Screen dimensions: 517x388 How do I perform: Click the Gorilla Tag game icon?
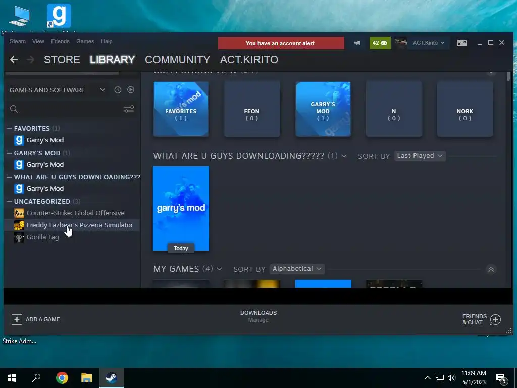click(x=19, y=237)
